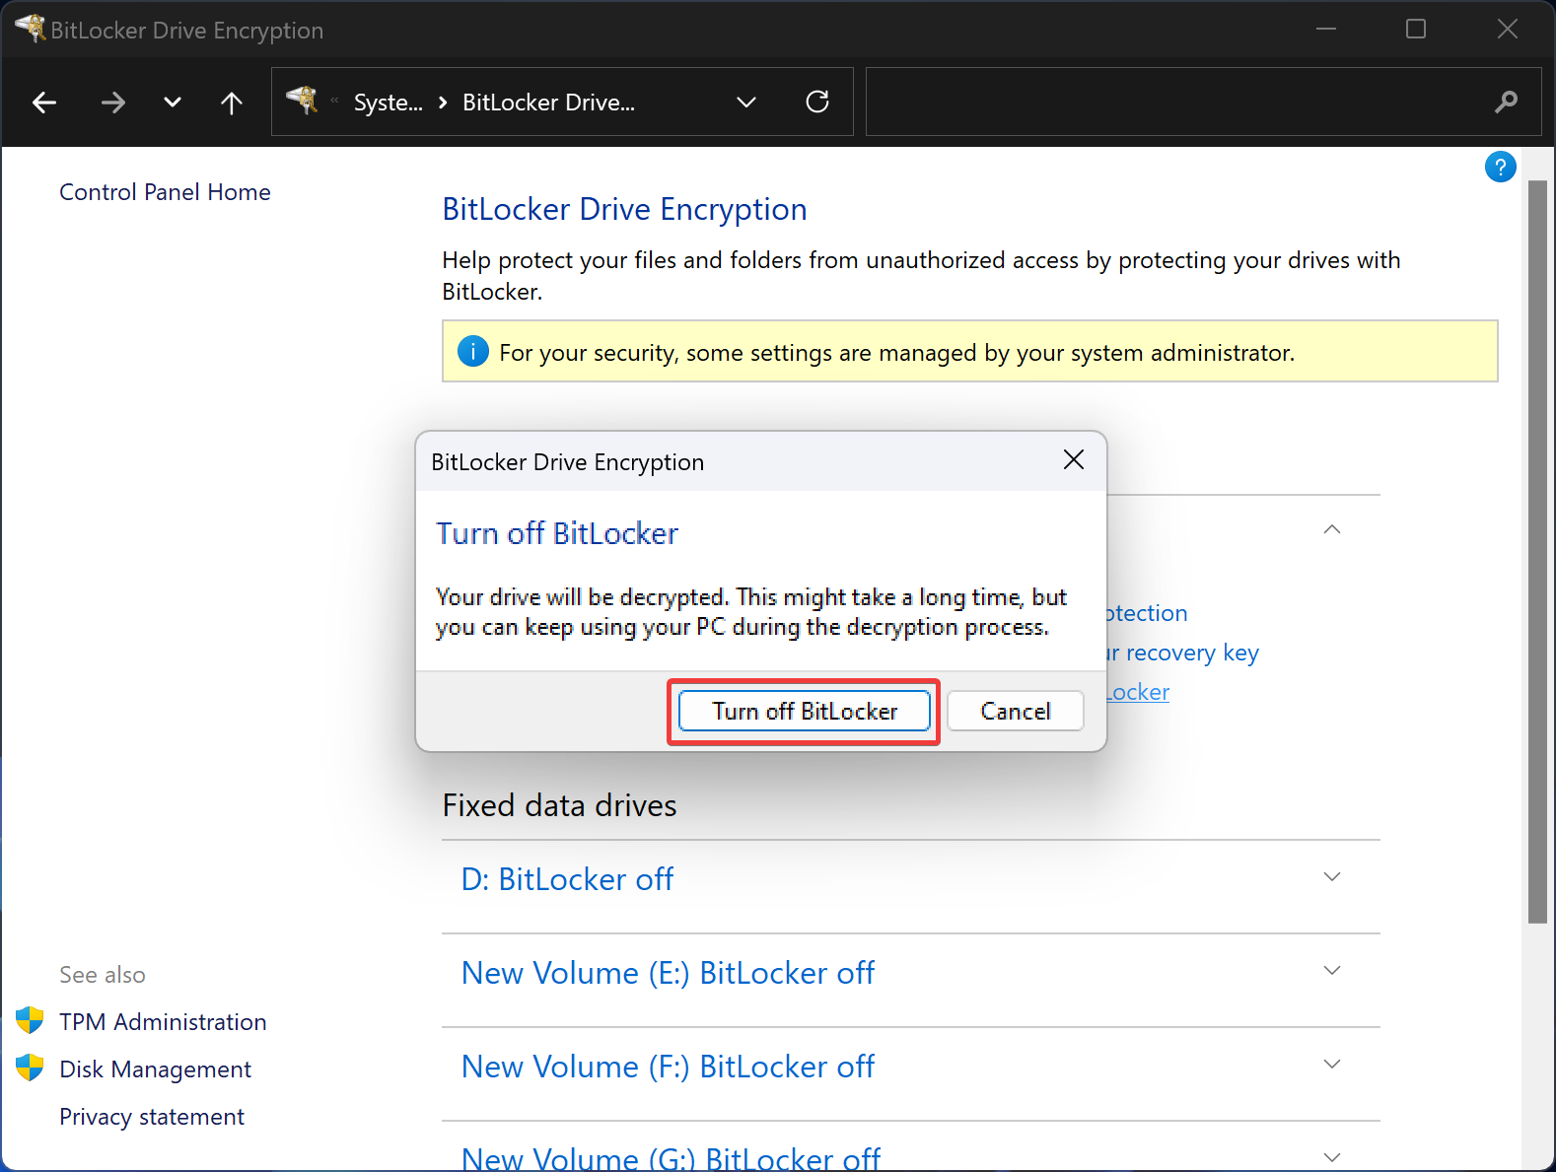Viewport: 1556px width, 1172px height.
Task: Click the Fixed data drives heading
Action: pos(559,805)
